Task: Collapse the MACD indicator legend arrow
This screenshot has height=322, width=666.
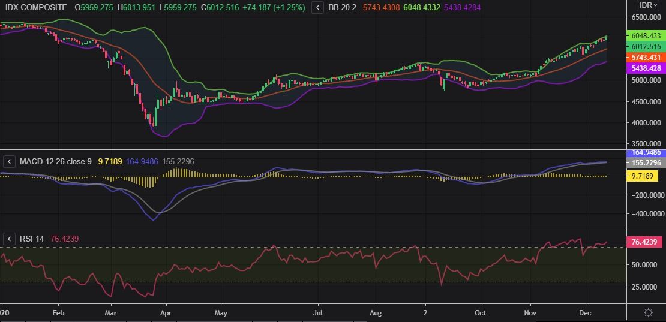Action: point(10,162)
